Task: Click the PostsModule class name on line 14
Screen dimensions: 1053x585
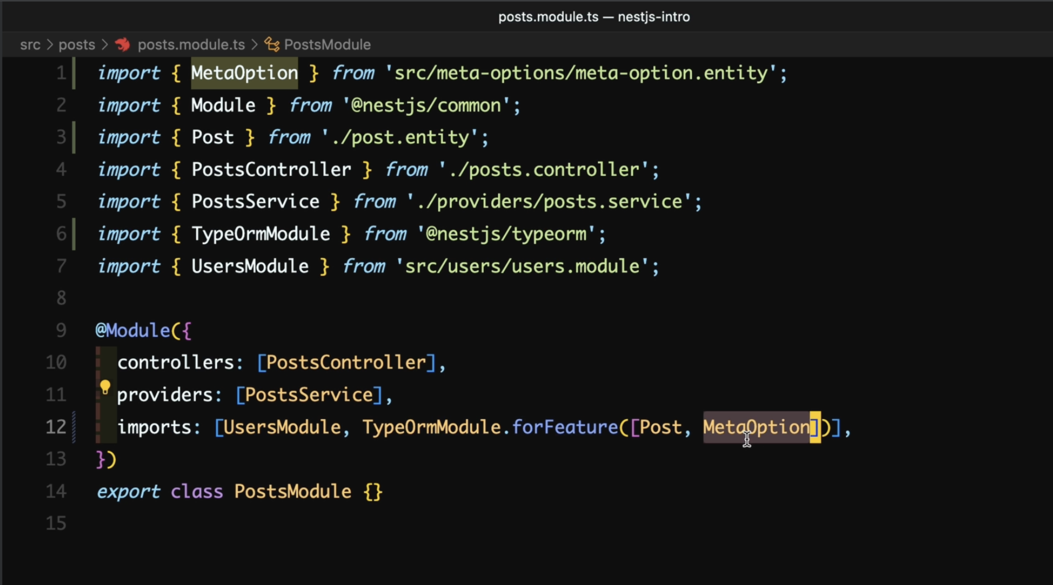Action: click(x=293, y=491)
